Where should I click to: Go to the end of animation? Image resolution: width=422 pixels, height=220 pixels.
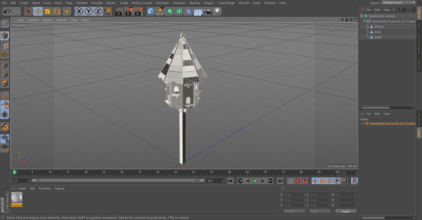[280, 181]
